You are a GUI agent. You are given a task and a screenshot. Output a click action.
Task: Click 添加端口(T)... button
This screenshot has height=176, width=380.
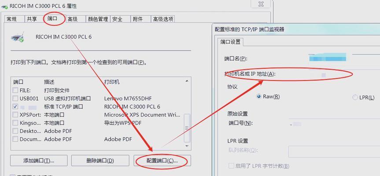click(x=39, y=161)
